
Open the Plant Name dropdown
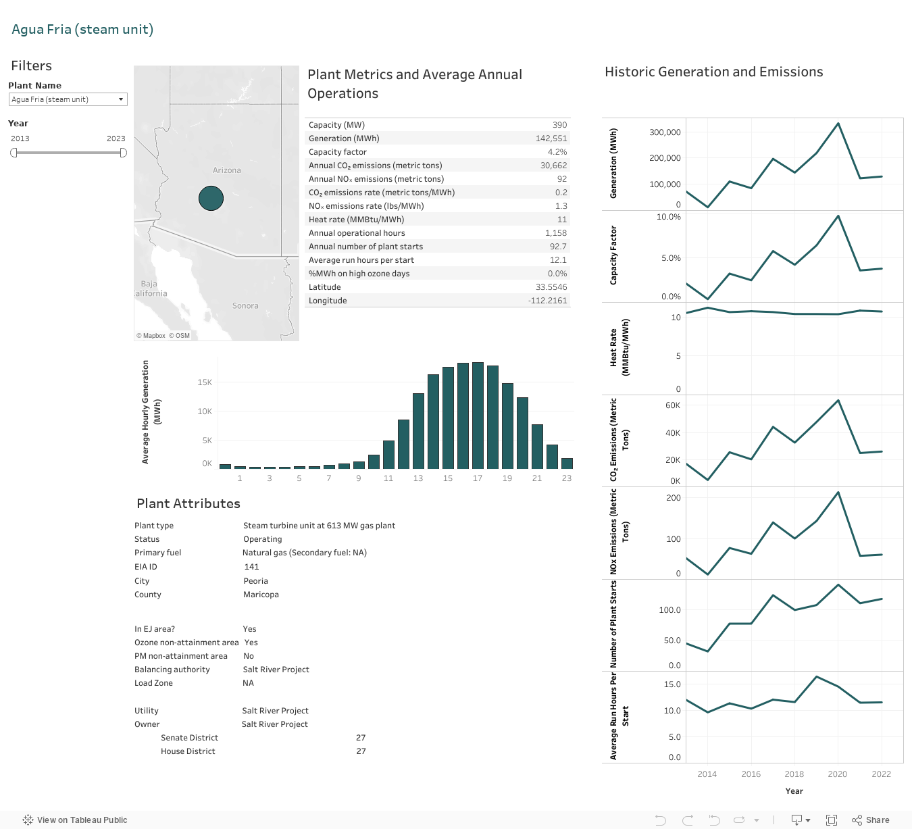point(68,99)
